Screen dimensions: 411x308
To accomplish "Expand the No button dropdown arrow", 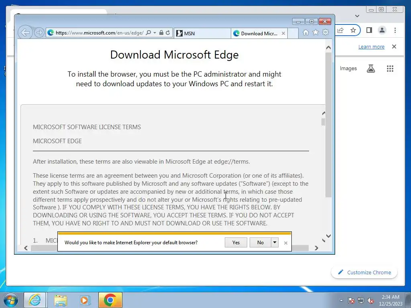I will pos(275,243).
